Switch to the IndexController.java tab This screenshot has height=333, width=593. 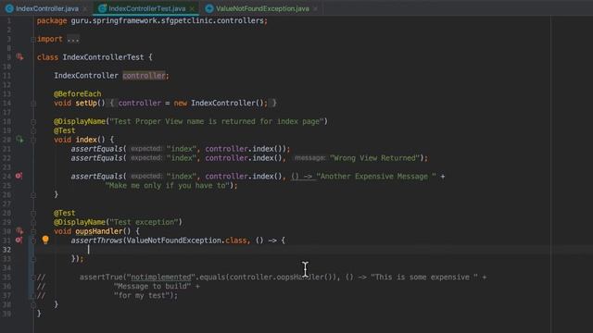click(x=47, y=8)
